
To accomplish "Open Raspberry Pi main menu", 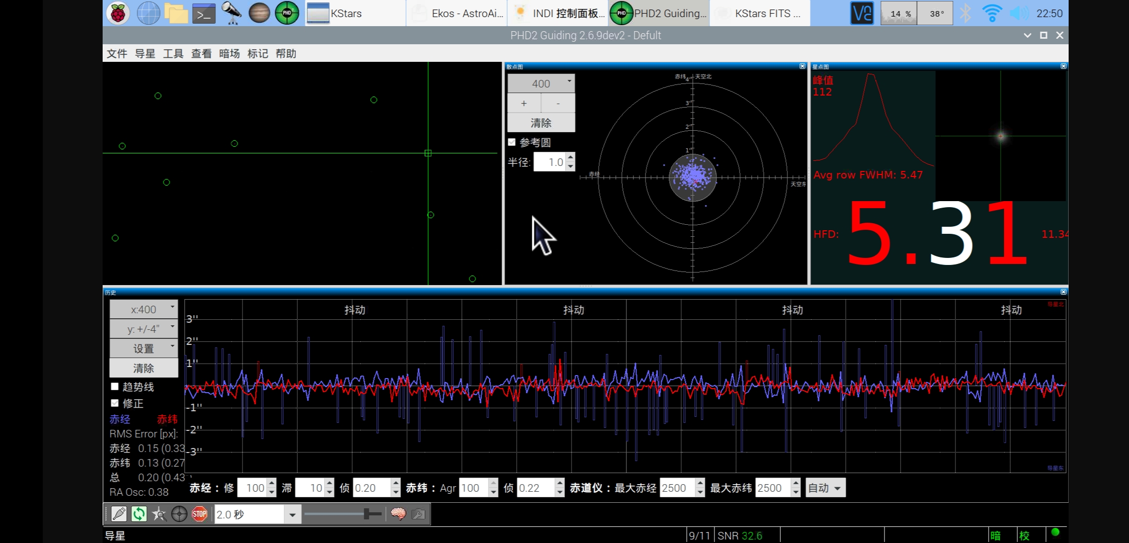I will 118,13.
